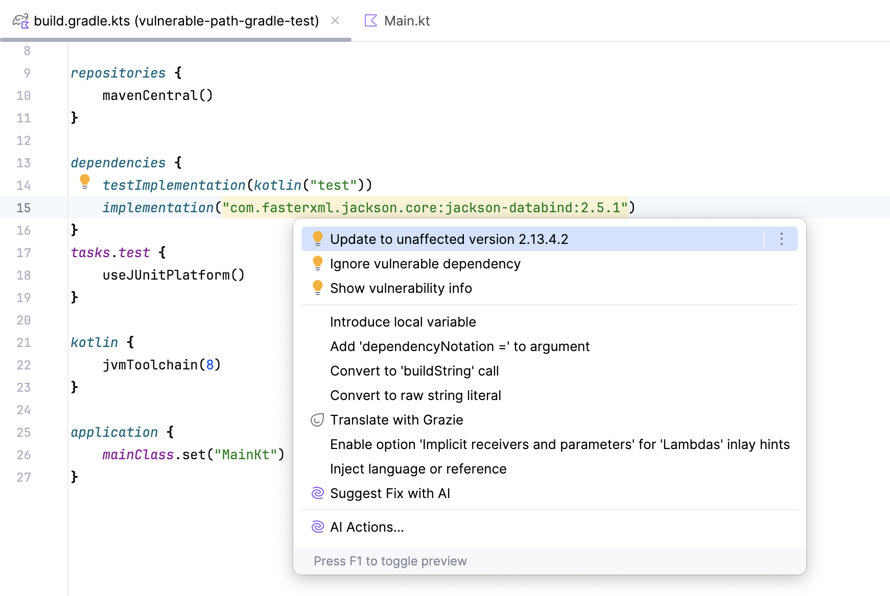Viewport: 890px width, 596px height.
Task: Click the AI swirl icon beside Suggest Fix
Action: click(317, 493)
